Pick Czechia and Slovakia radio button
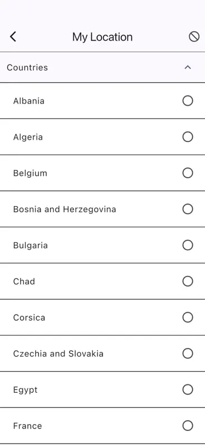The width and height of the screenshot is (205, 447). click(188, 354)
